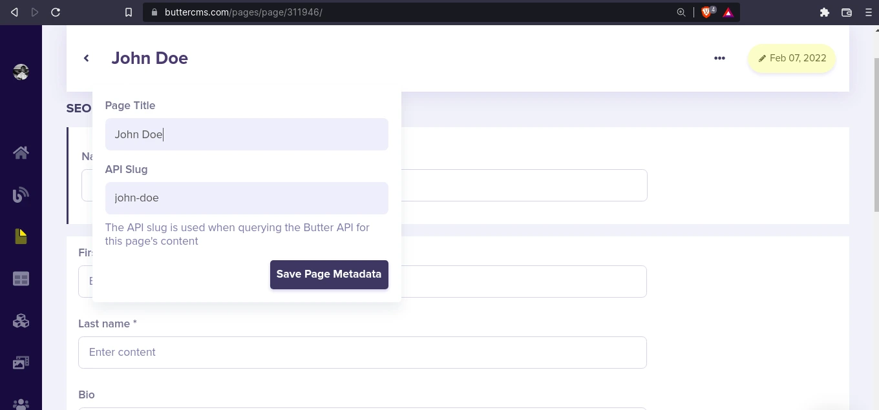Go back using the arrow beside John Doe
Viewport: 879px width, 410px height.
(x=86, y=58)
